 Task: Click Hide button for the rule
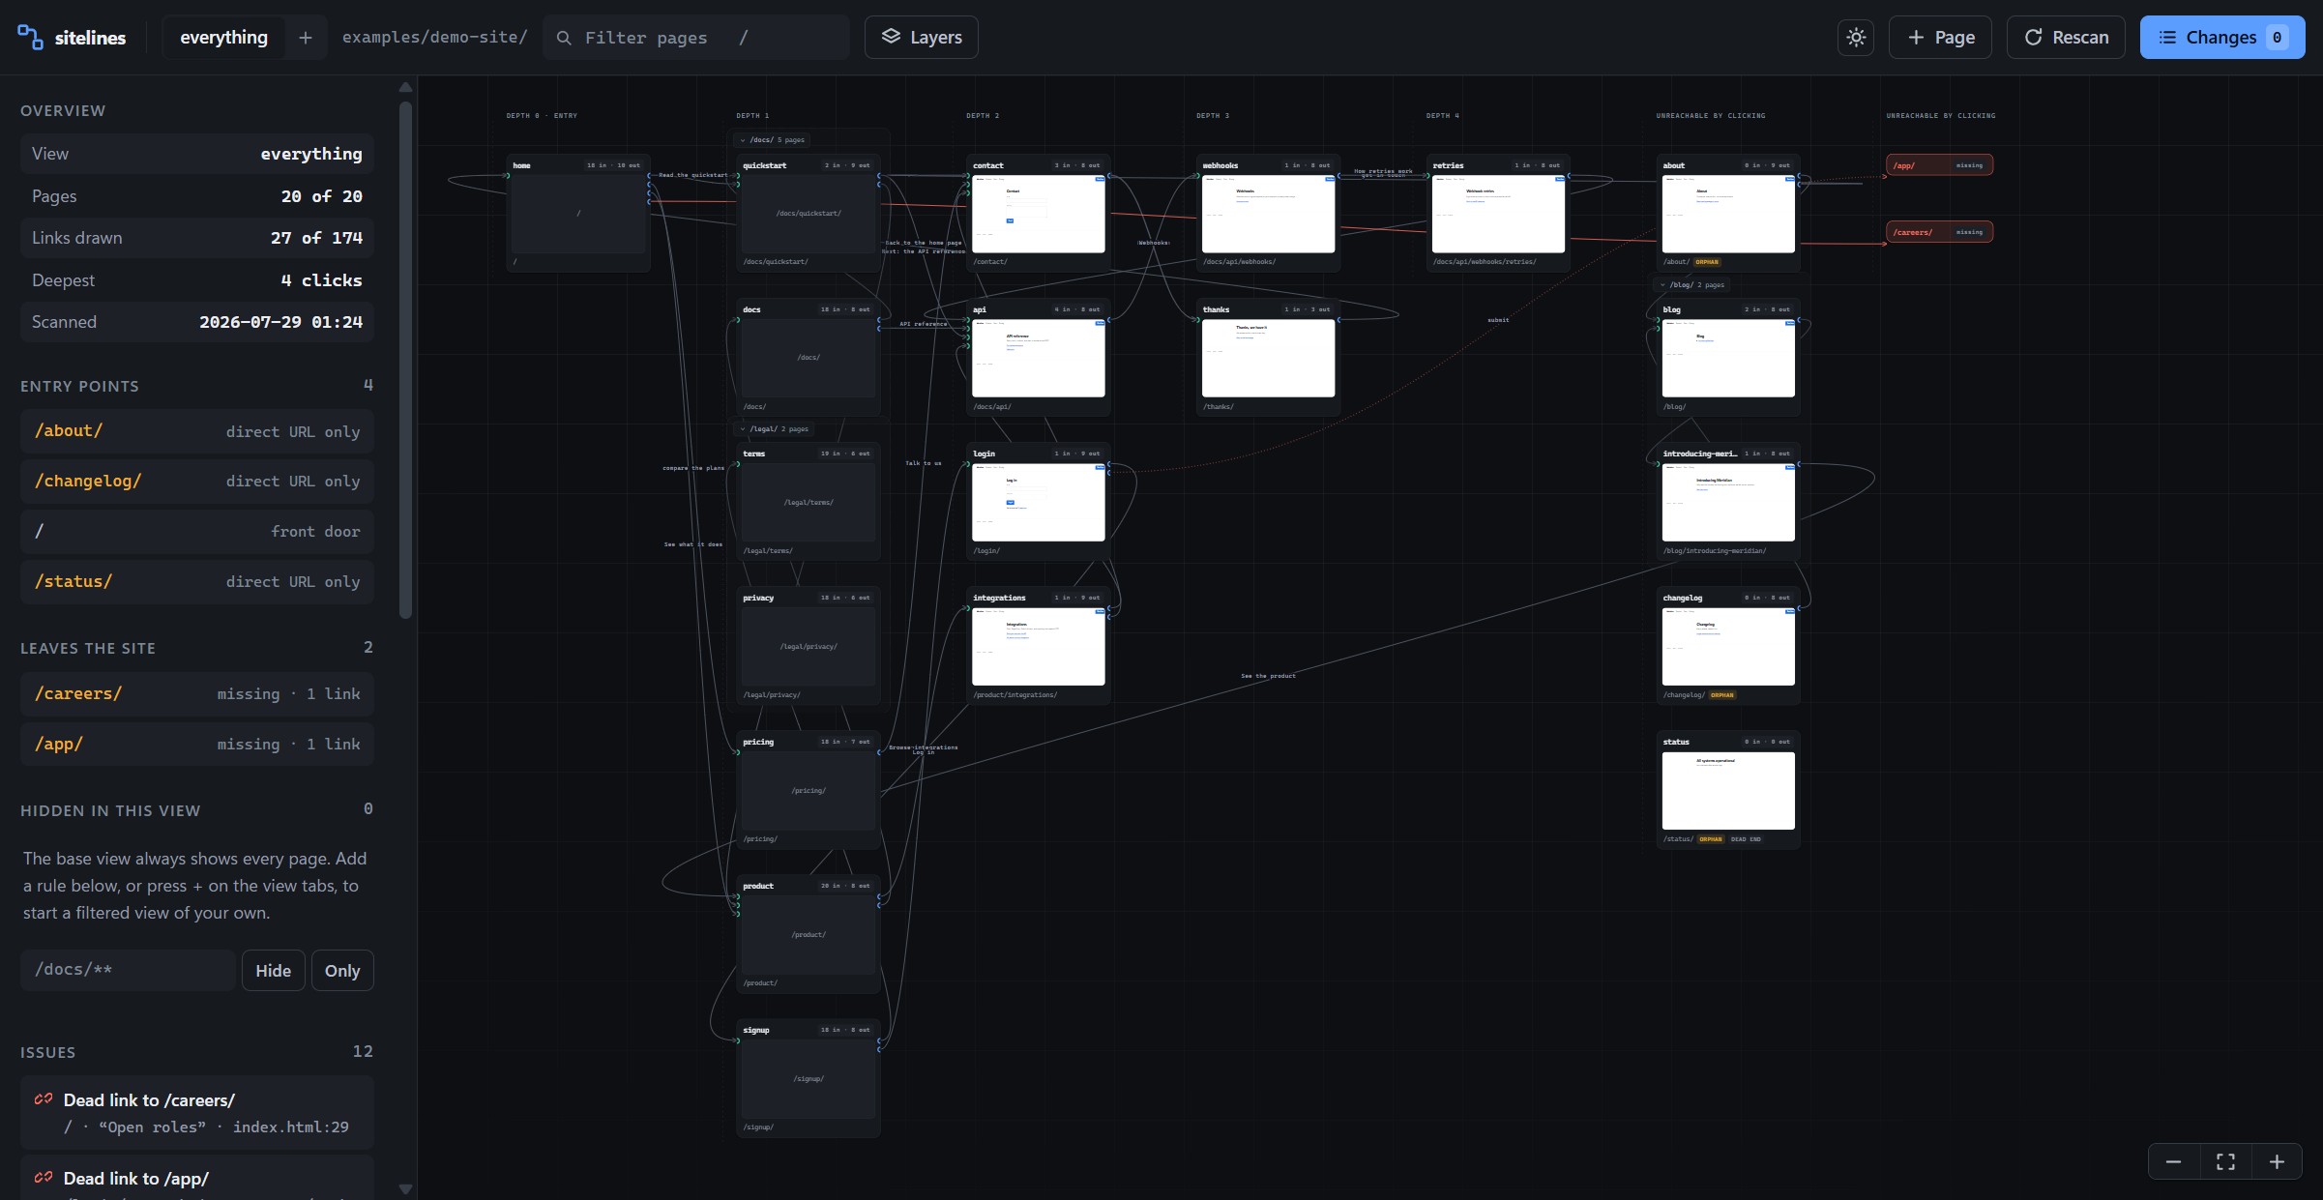[273, 970]
